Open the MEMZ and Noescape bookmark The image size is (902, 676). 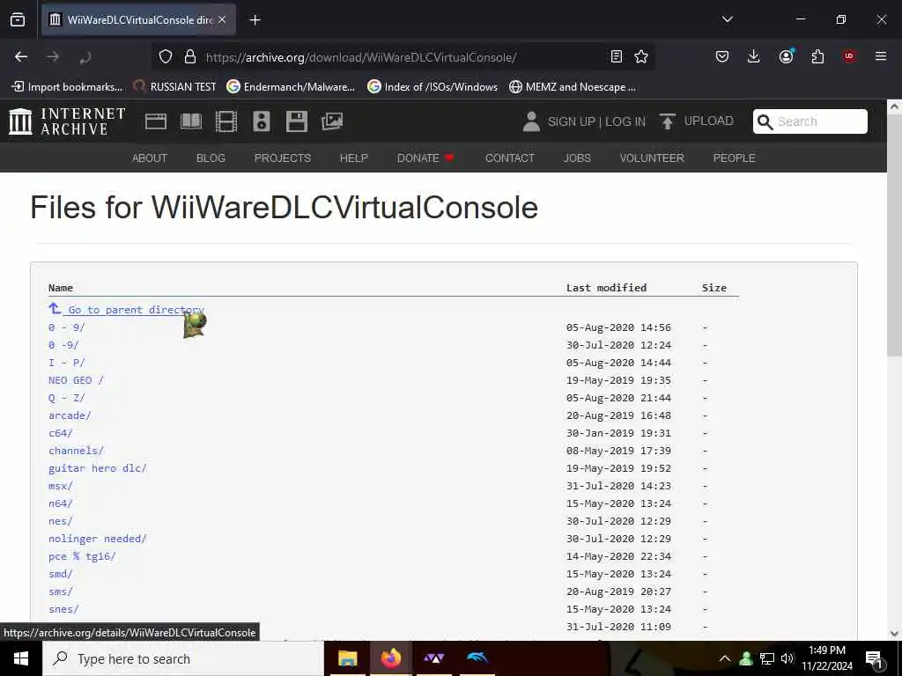click(573, 87)
